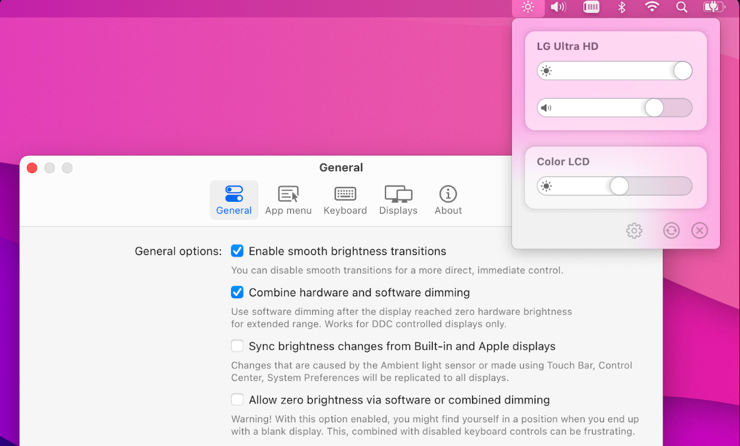Enable Sync brightness changes from Built-in displays

237,346
